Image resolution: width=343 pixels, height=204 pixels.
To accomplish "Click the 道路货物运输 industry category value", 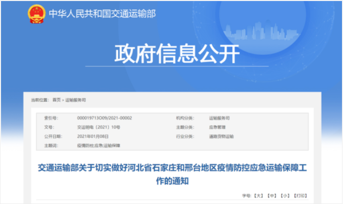I will 221,136.
